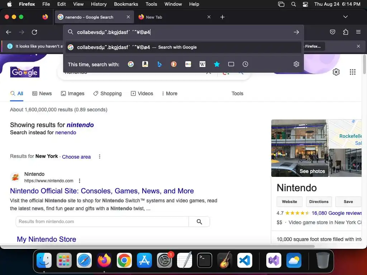Search this time with Google icon
Screen dimensions: 367x275
pos(131,64)
